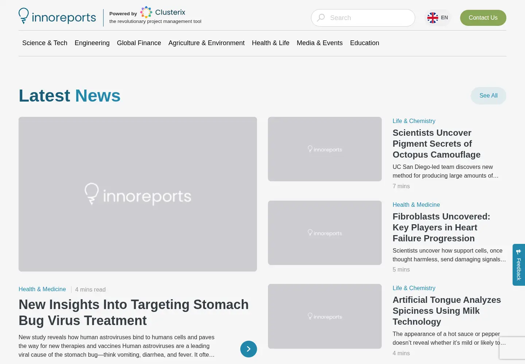Open the Agriculture & Environment menu
Screen dimensions: 525x364
click(206, 43)
